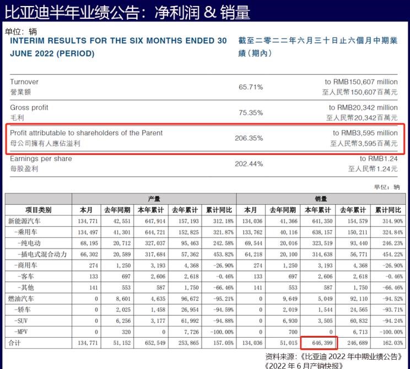Click the 246,689 last year total sales
Screen dimensions: 410x369
pyautogui.click(x=357, y=343)
